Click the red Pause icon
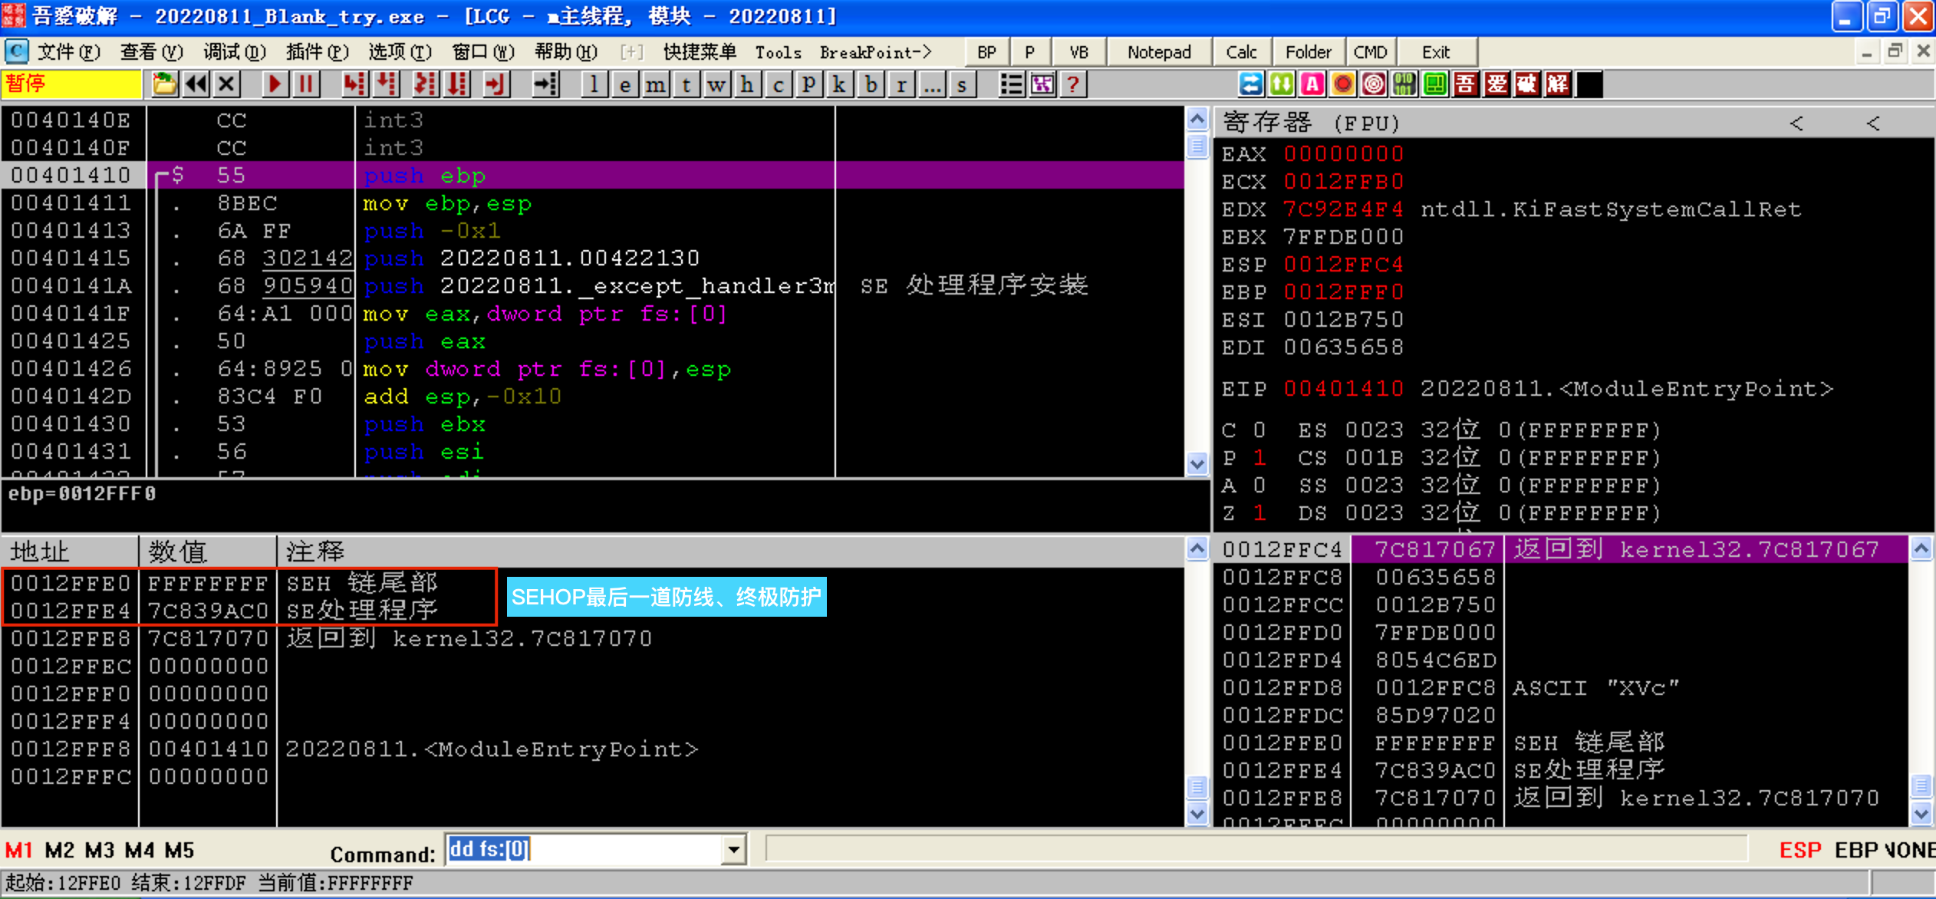 tap(306, 84)
